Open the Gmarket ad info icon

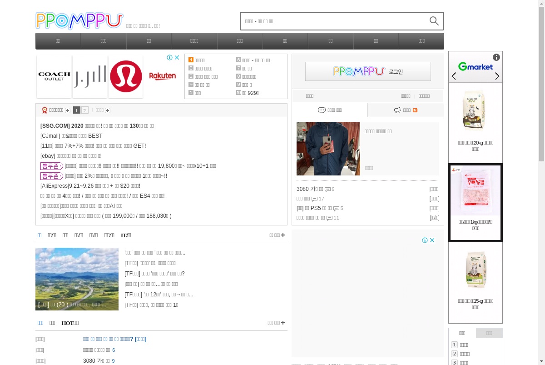tap(496, 57)
